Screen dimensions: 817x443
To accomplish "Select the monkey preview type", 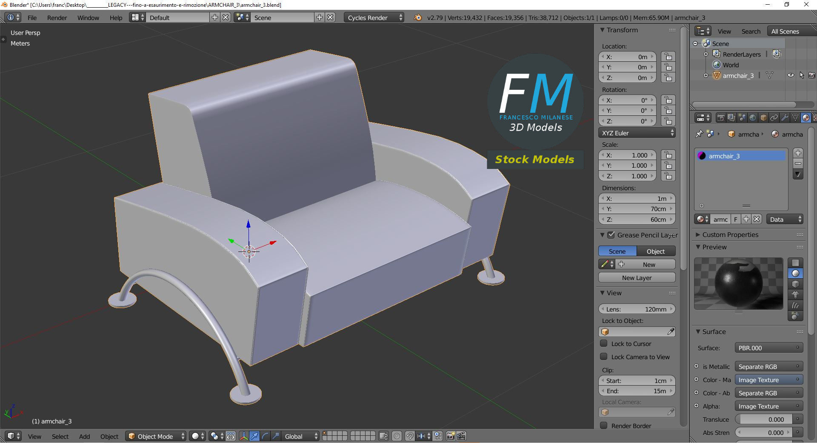I will click(795, 294).
